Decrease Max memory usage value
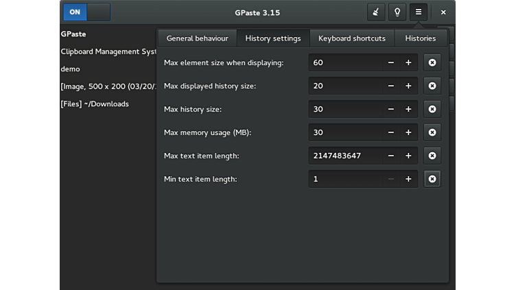Screen dimensions: 516x290 click(391, 132)
